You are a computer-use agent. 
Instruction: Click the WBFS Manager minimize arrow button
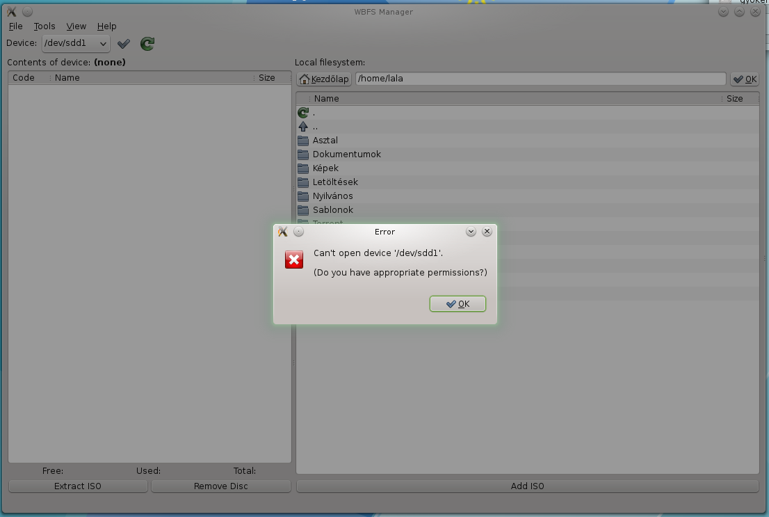click(x=723, y=11)
